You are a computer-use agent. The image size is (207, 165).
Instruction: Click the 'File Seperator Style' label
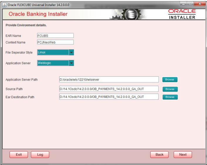pyautogui.click(x=19, y=53)
